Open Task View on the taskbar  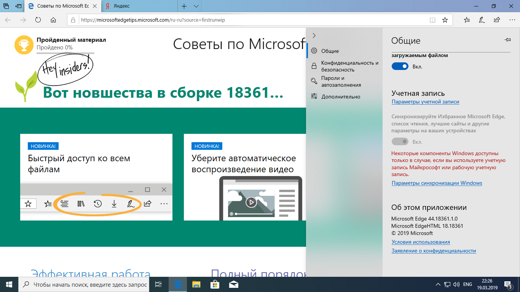point(159,284)
